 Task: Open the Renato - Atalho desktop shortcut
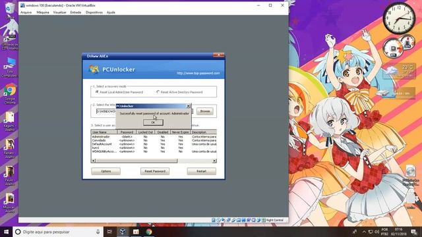[x=10, y=148]
